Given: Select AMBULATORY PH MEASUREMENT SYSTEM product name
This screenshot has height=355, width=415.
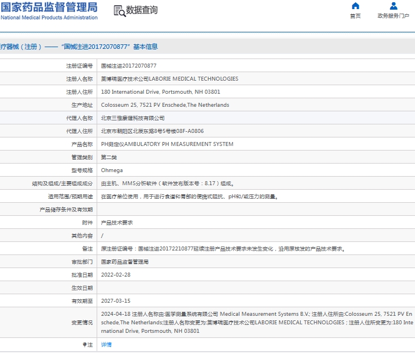Looking at the screenshot, I should [167, 144].
